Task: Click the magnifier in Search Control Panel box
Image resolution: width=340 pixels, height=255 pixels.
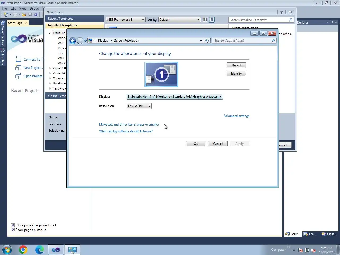Action: (273, 41)
